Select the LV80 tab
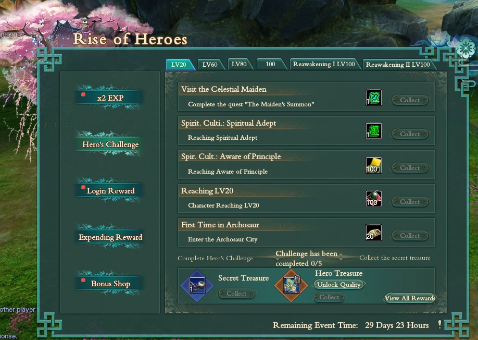This screenshot has width=478, height=340. pyautogui.click(x=240, y=64)
